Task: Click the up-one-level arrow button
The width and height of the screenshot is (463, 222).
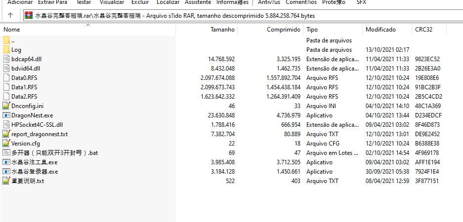Action: tap(10, 15)
